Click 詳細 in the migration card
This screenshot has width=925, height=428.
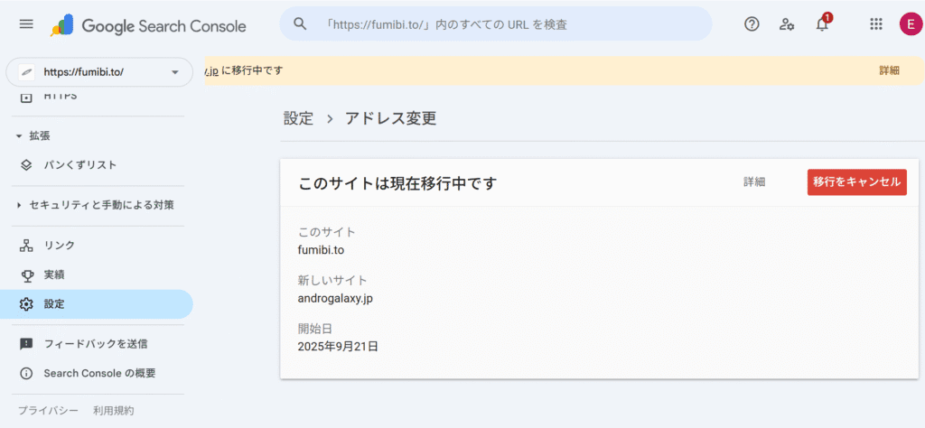754,182
